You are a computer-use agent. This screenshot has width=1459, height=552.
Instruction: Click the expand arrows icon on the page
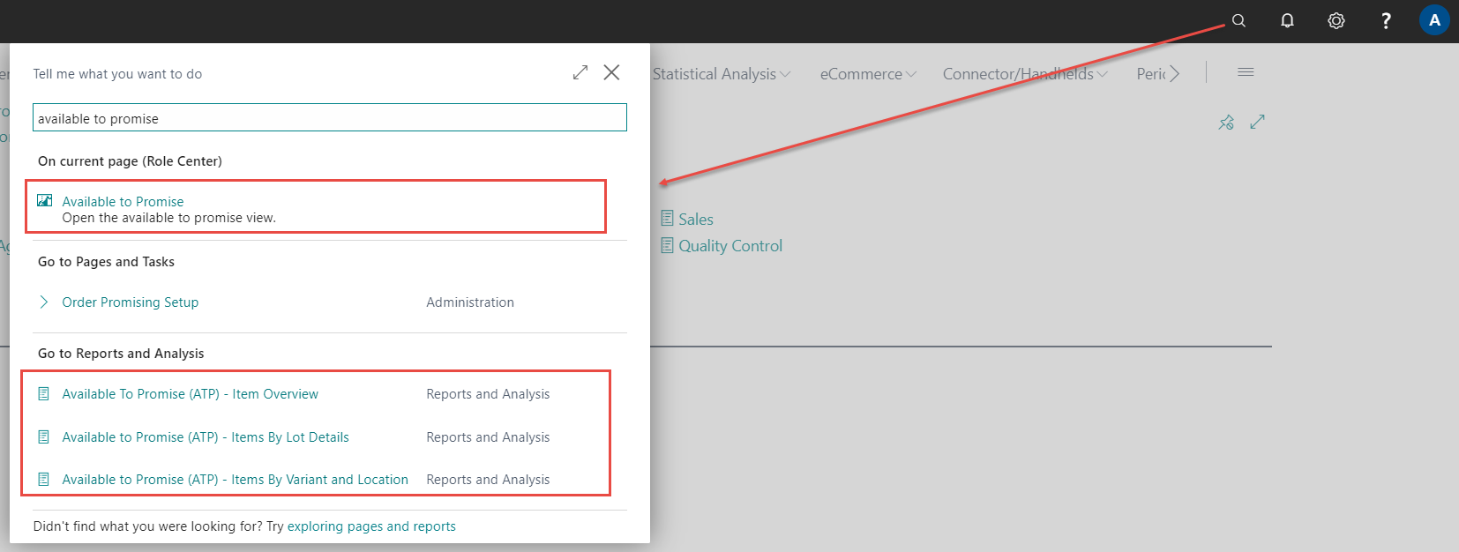1257,123
